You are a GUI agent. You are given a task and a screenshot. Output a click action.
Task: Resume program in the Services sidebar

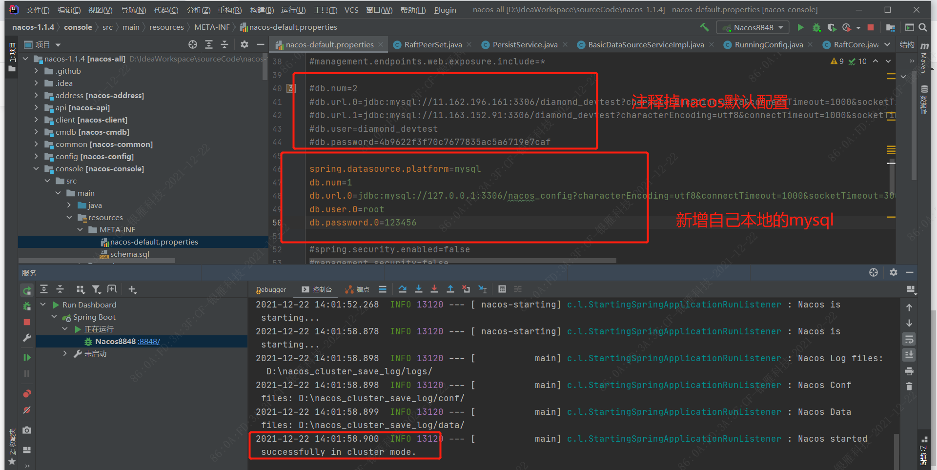coord(27,357)
